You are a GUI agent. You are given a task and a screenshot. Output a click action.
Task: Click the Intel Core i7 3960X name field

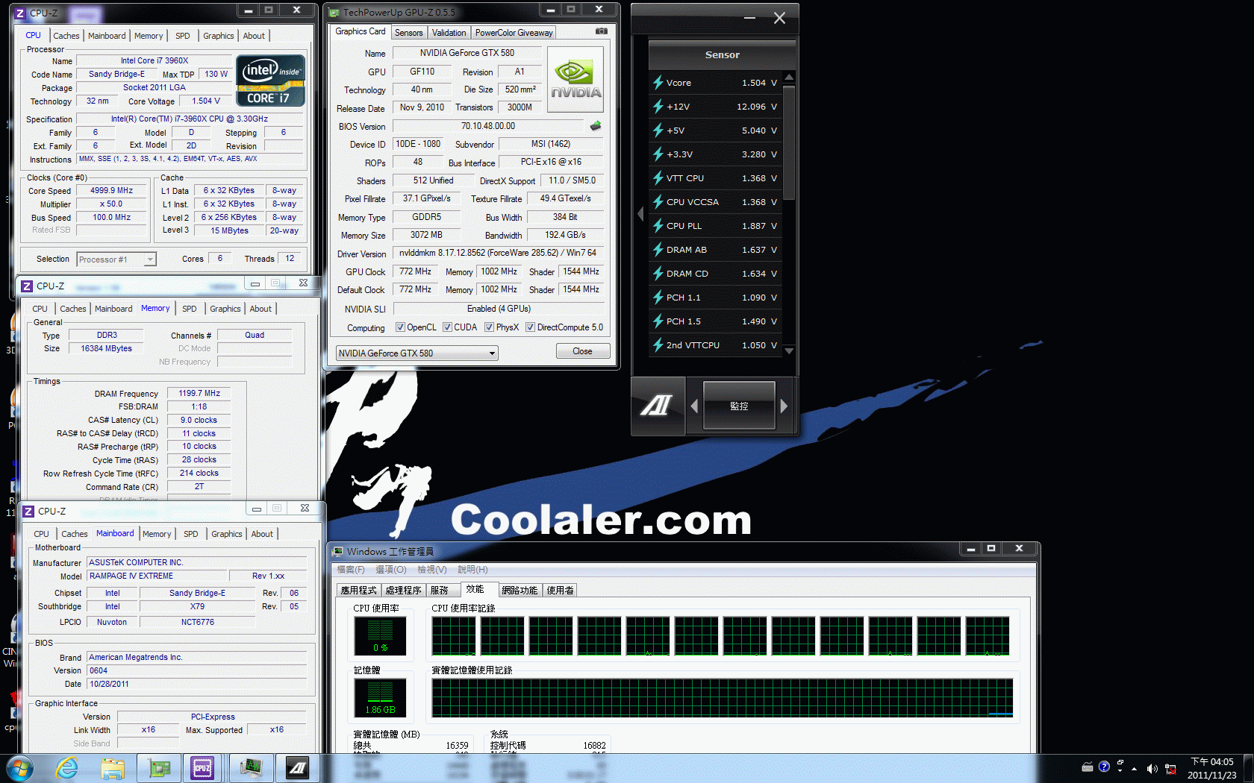(155, 61)
